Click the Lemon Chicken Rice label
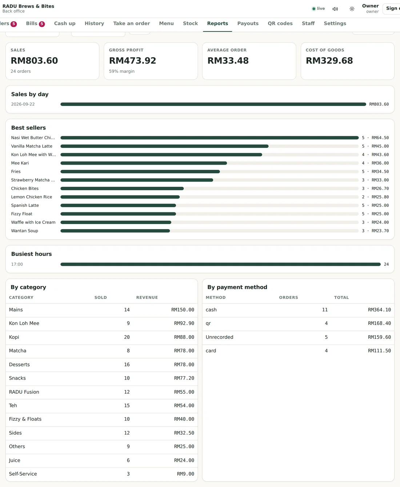400x487 pixels. (32, 197)
